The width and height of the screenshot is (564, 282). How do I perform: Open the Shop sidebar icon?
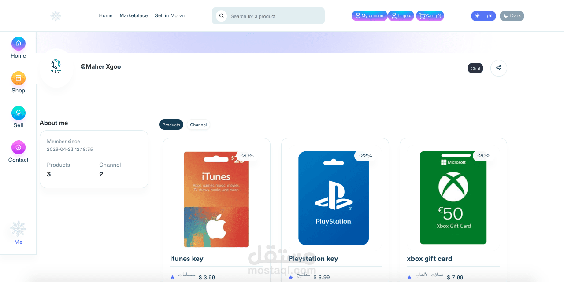coord(18,78)
